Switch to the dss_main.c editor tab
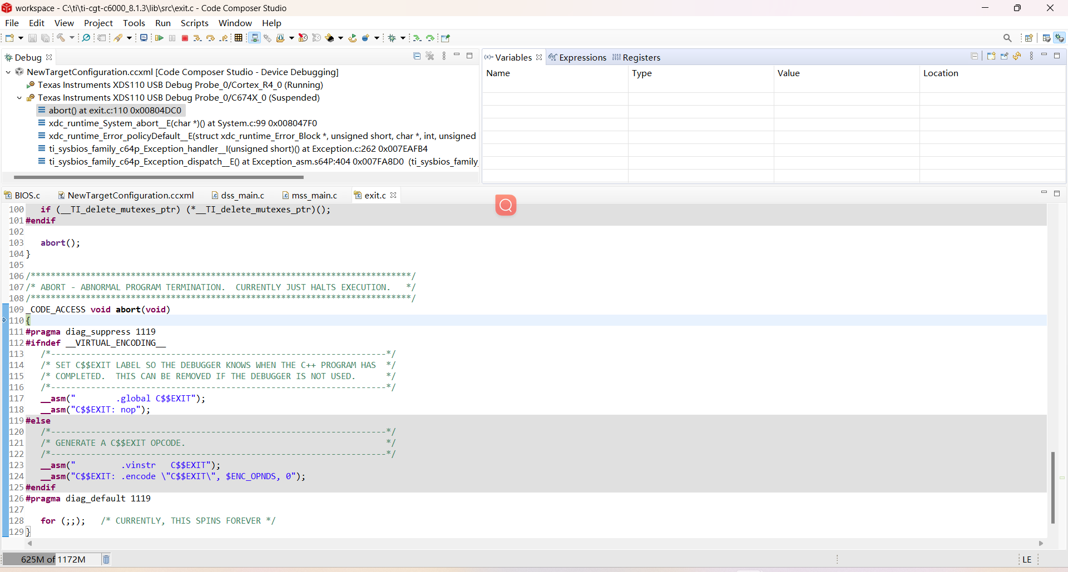Image resolution: width=1068 pixels, height=572 pixels. 238,195
